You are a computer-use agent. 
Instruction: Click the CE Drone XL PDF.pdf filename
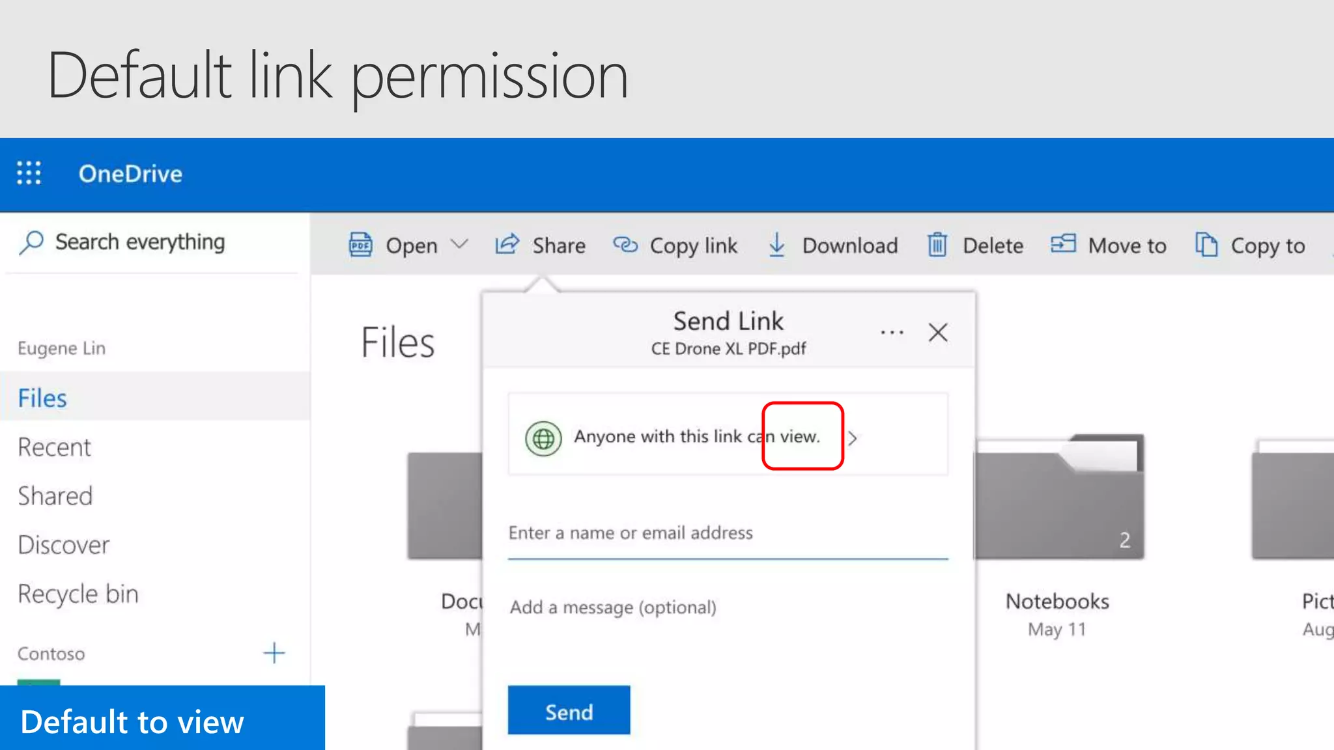click(728, 349)
